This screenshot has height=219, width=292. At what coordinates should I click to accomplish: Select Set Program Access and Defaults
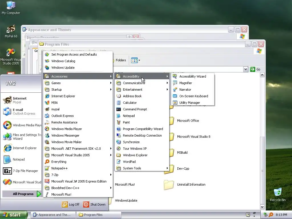[78, 54]
